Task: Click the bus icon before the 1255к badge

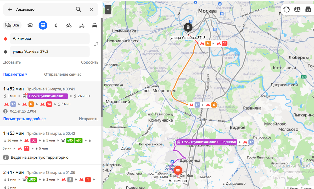Action: [x=24, y=96]
